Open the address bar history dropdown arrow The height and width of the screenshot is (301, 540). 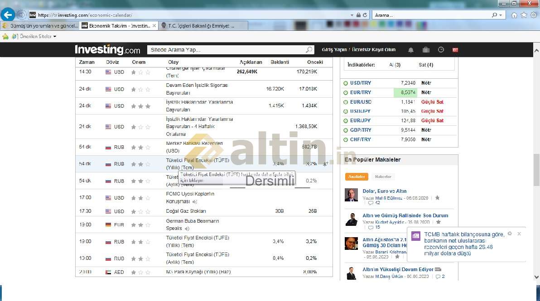[x=352, y=15]
